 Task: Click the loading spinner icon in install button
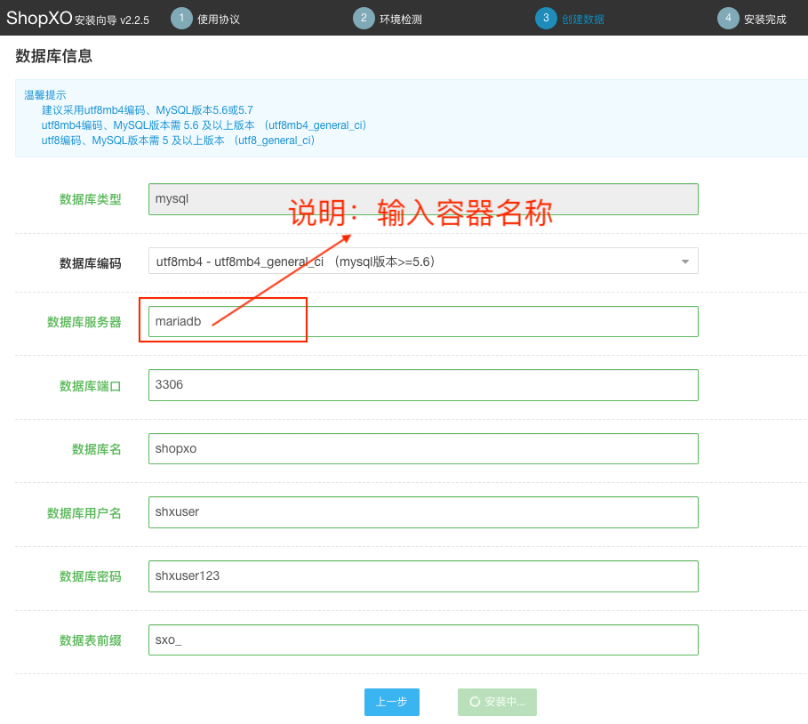point(475,702)
